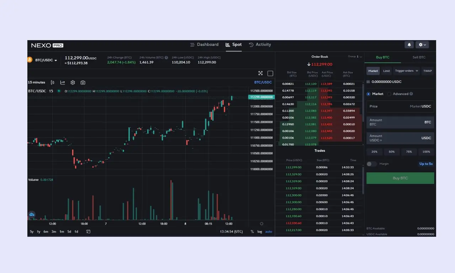Viewport: 455px width, 273px height.
Task: Expand the Trigger orders dropdown
Action: click(x=407, y=71)
